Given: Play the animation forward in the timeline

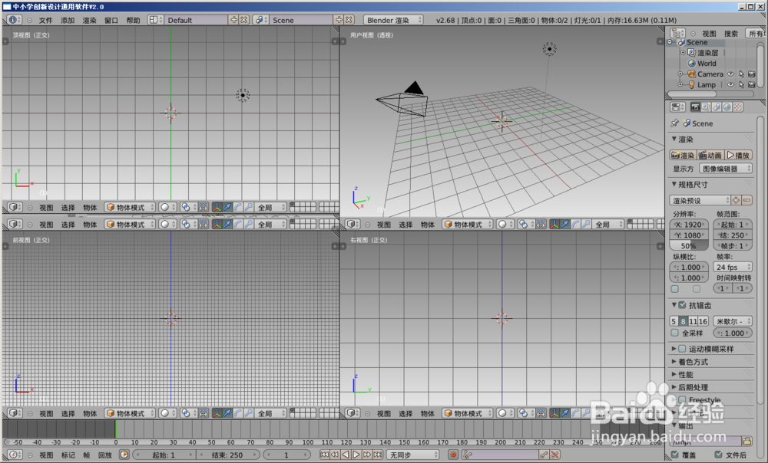Looking at the screenshot, I should 356,455.
